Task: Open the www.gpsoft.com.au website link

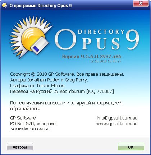Action: click(x=117, y=124)
